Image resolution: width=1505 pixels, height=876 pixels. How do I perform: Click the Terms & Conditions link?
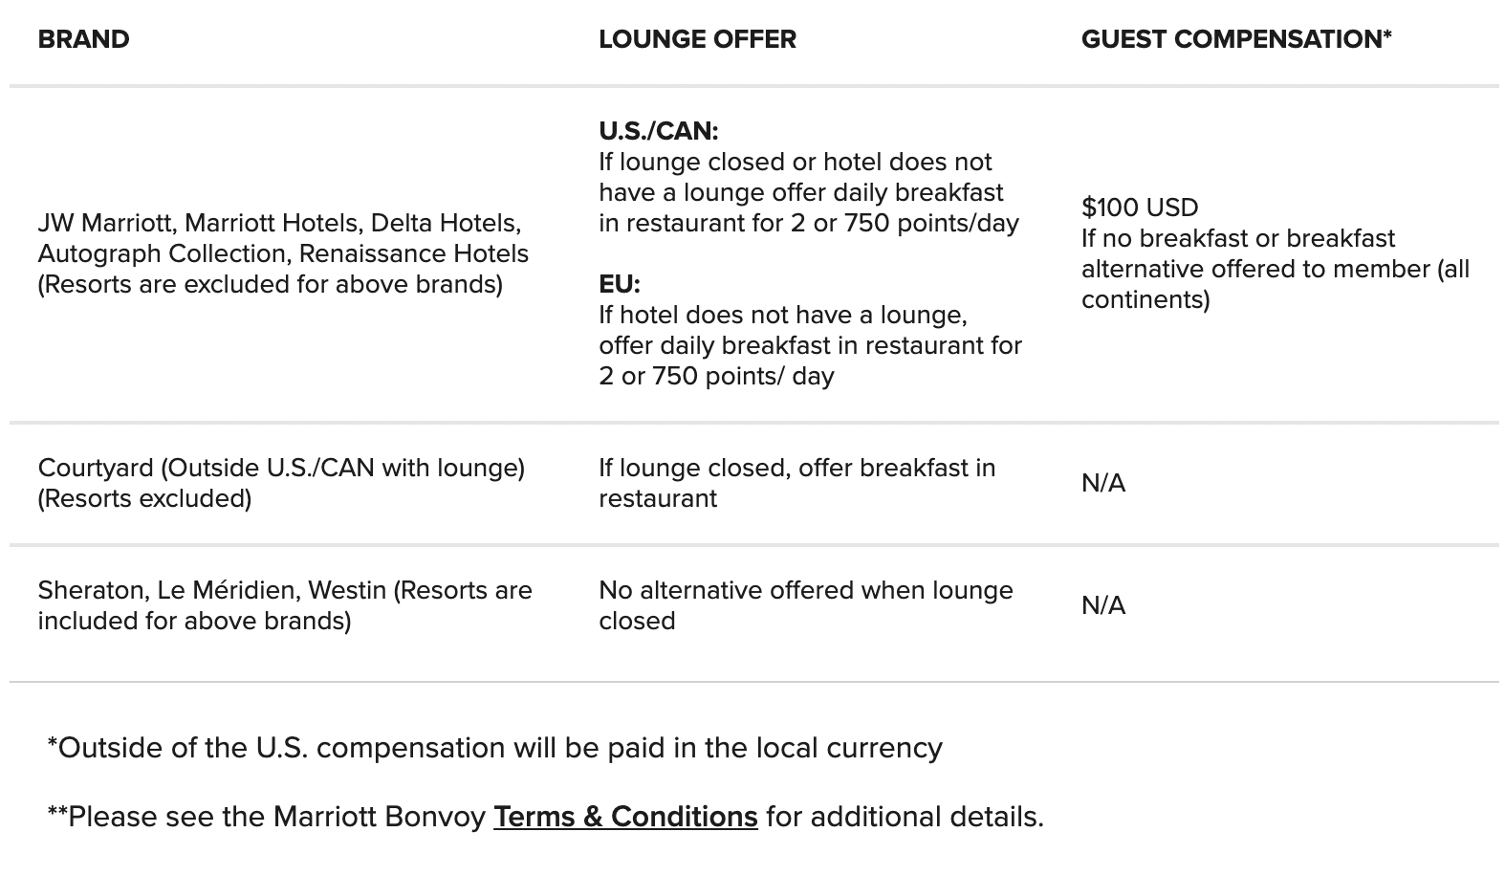pos(625,817)
